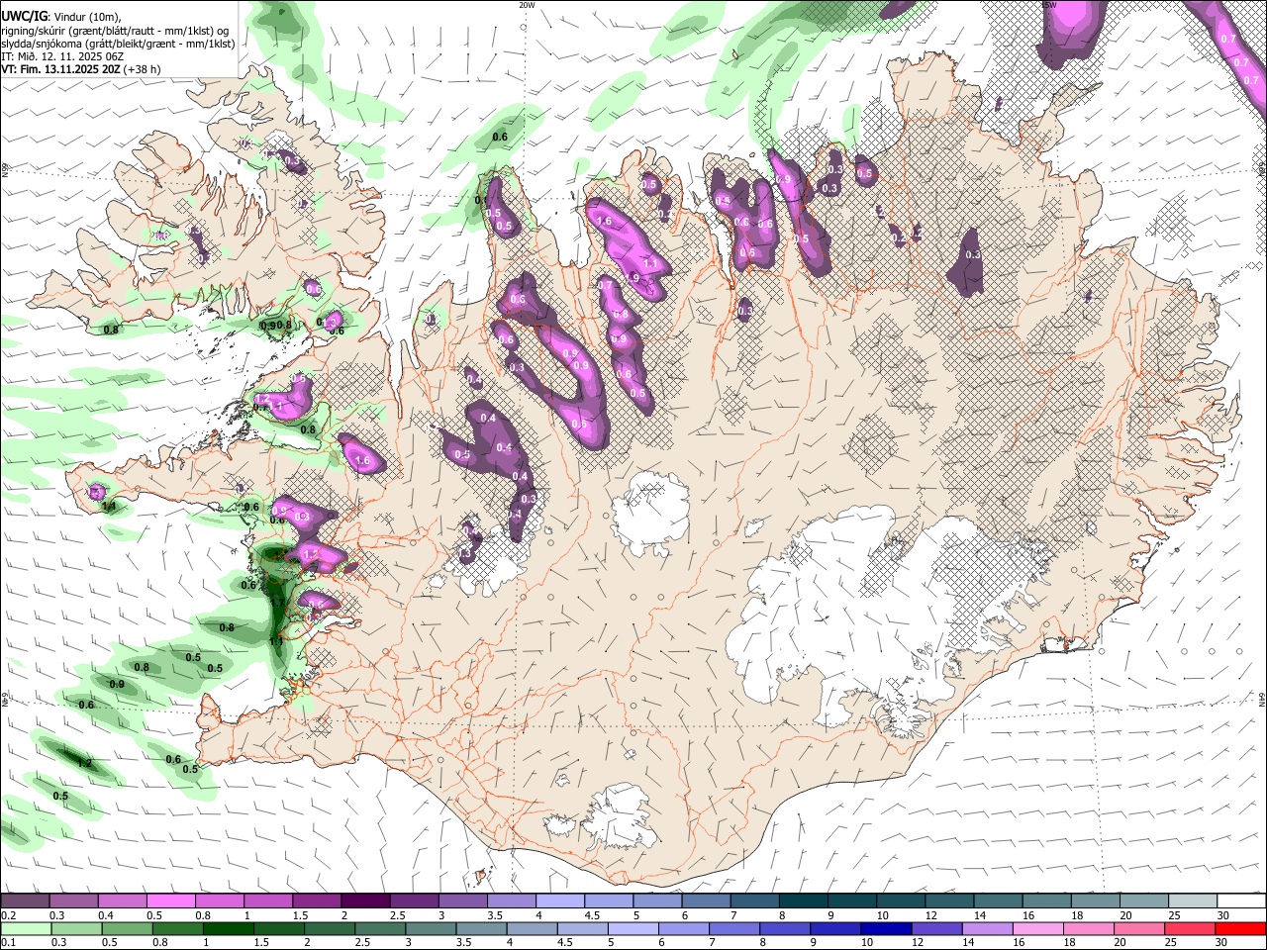Image resolution: width=1267 pixels, height=950 pixels.
Task: Click the grayish-purple 0.2 swatch in upper legend
Action: [x=25, y=902]
